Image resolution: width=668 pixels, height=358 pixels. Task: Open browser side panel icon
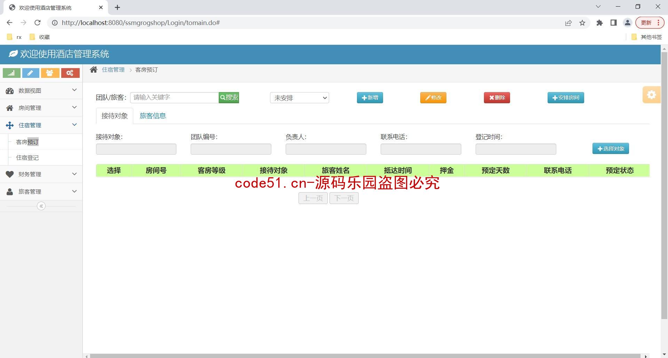[613, 23]
